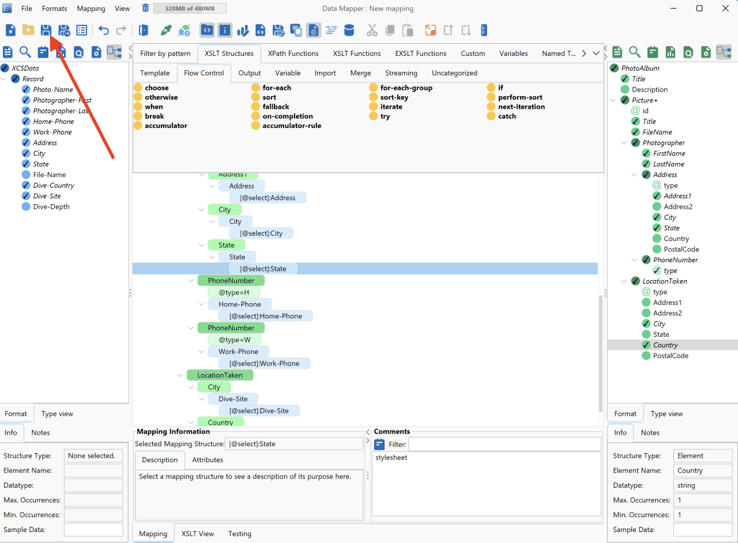
Task: Collapse the LocationTaken node in target tree
Action: [624, 281]
